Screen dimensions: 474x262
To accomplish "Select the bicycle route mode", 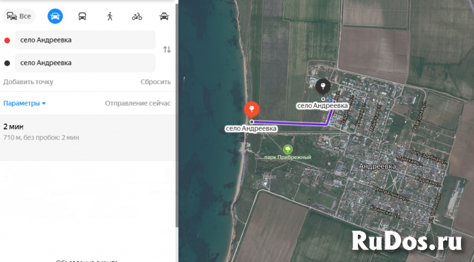I will [137, 17].
